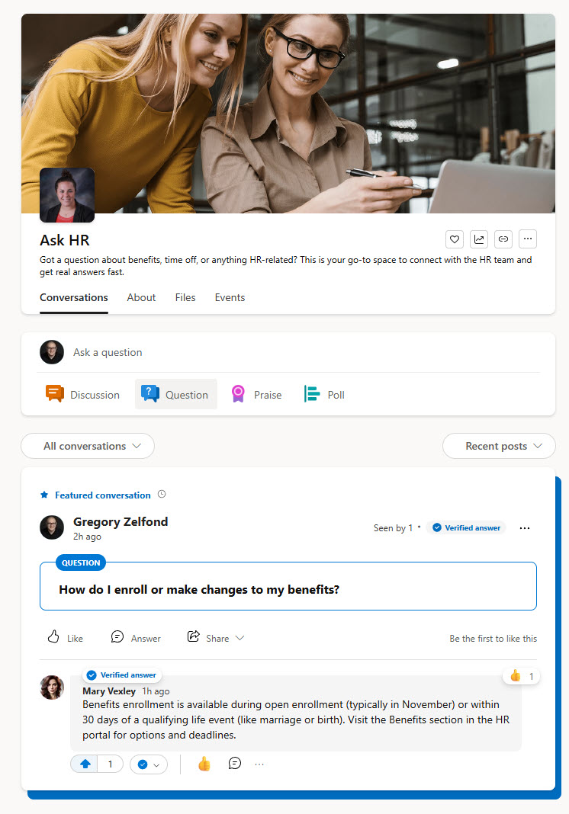Screen dimensions: 569x814
Task: Open the All conversations filter dropdown
Action: 88,446
